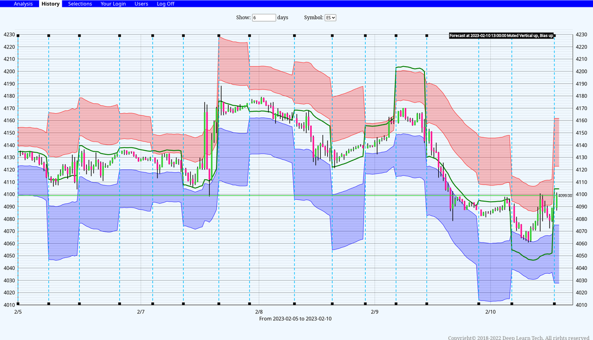Click the 4099.00 current price label
Viewport: 593px width, 340px height.
565,196
